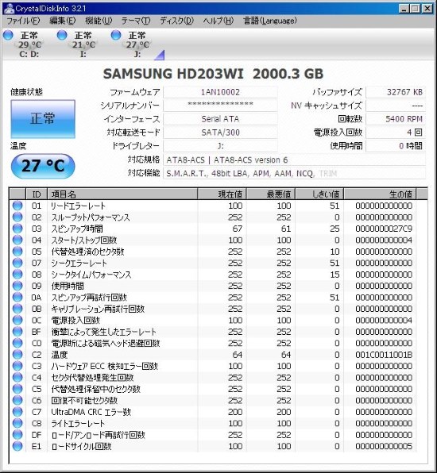437x473 pixels.
Task: Open the ファイル(F) menu
Action: pyautogui.click(x=23, y=21)
